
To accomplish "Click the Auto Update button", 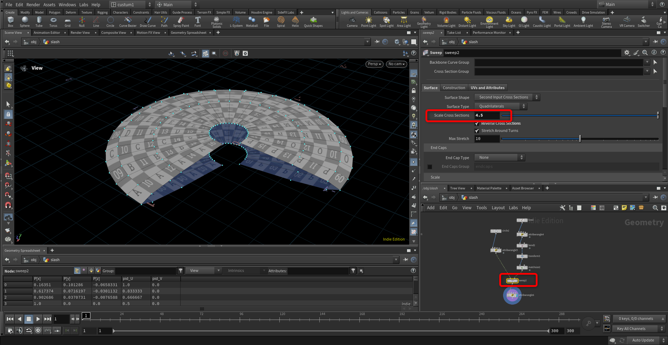I will [643, 340].
